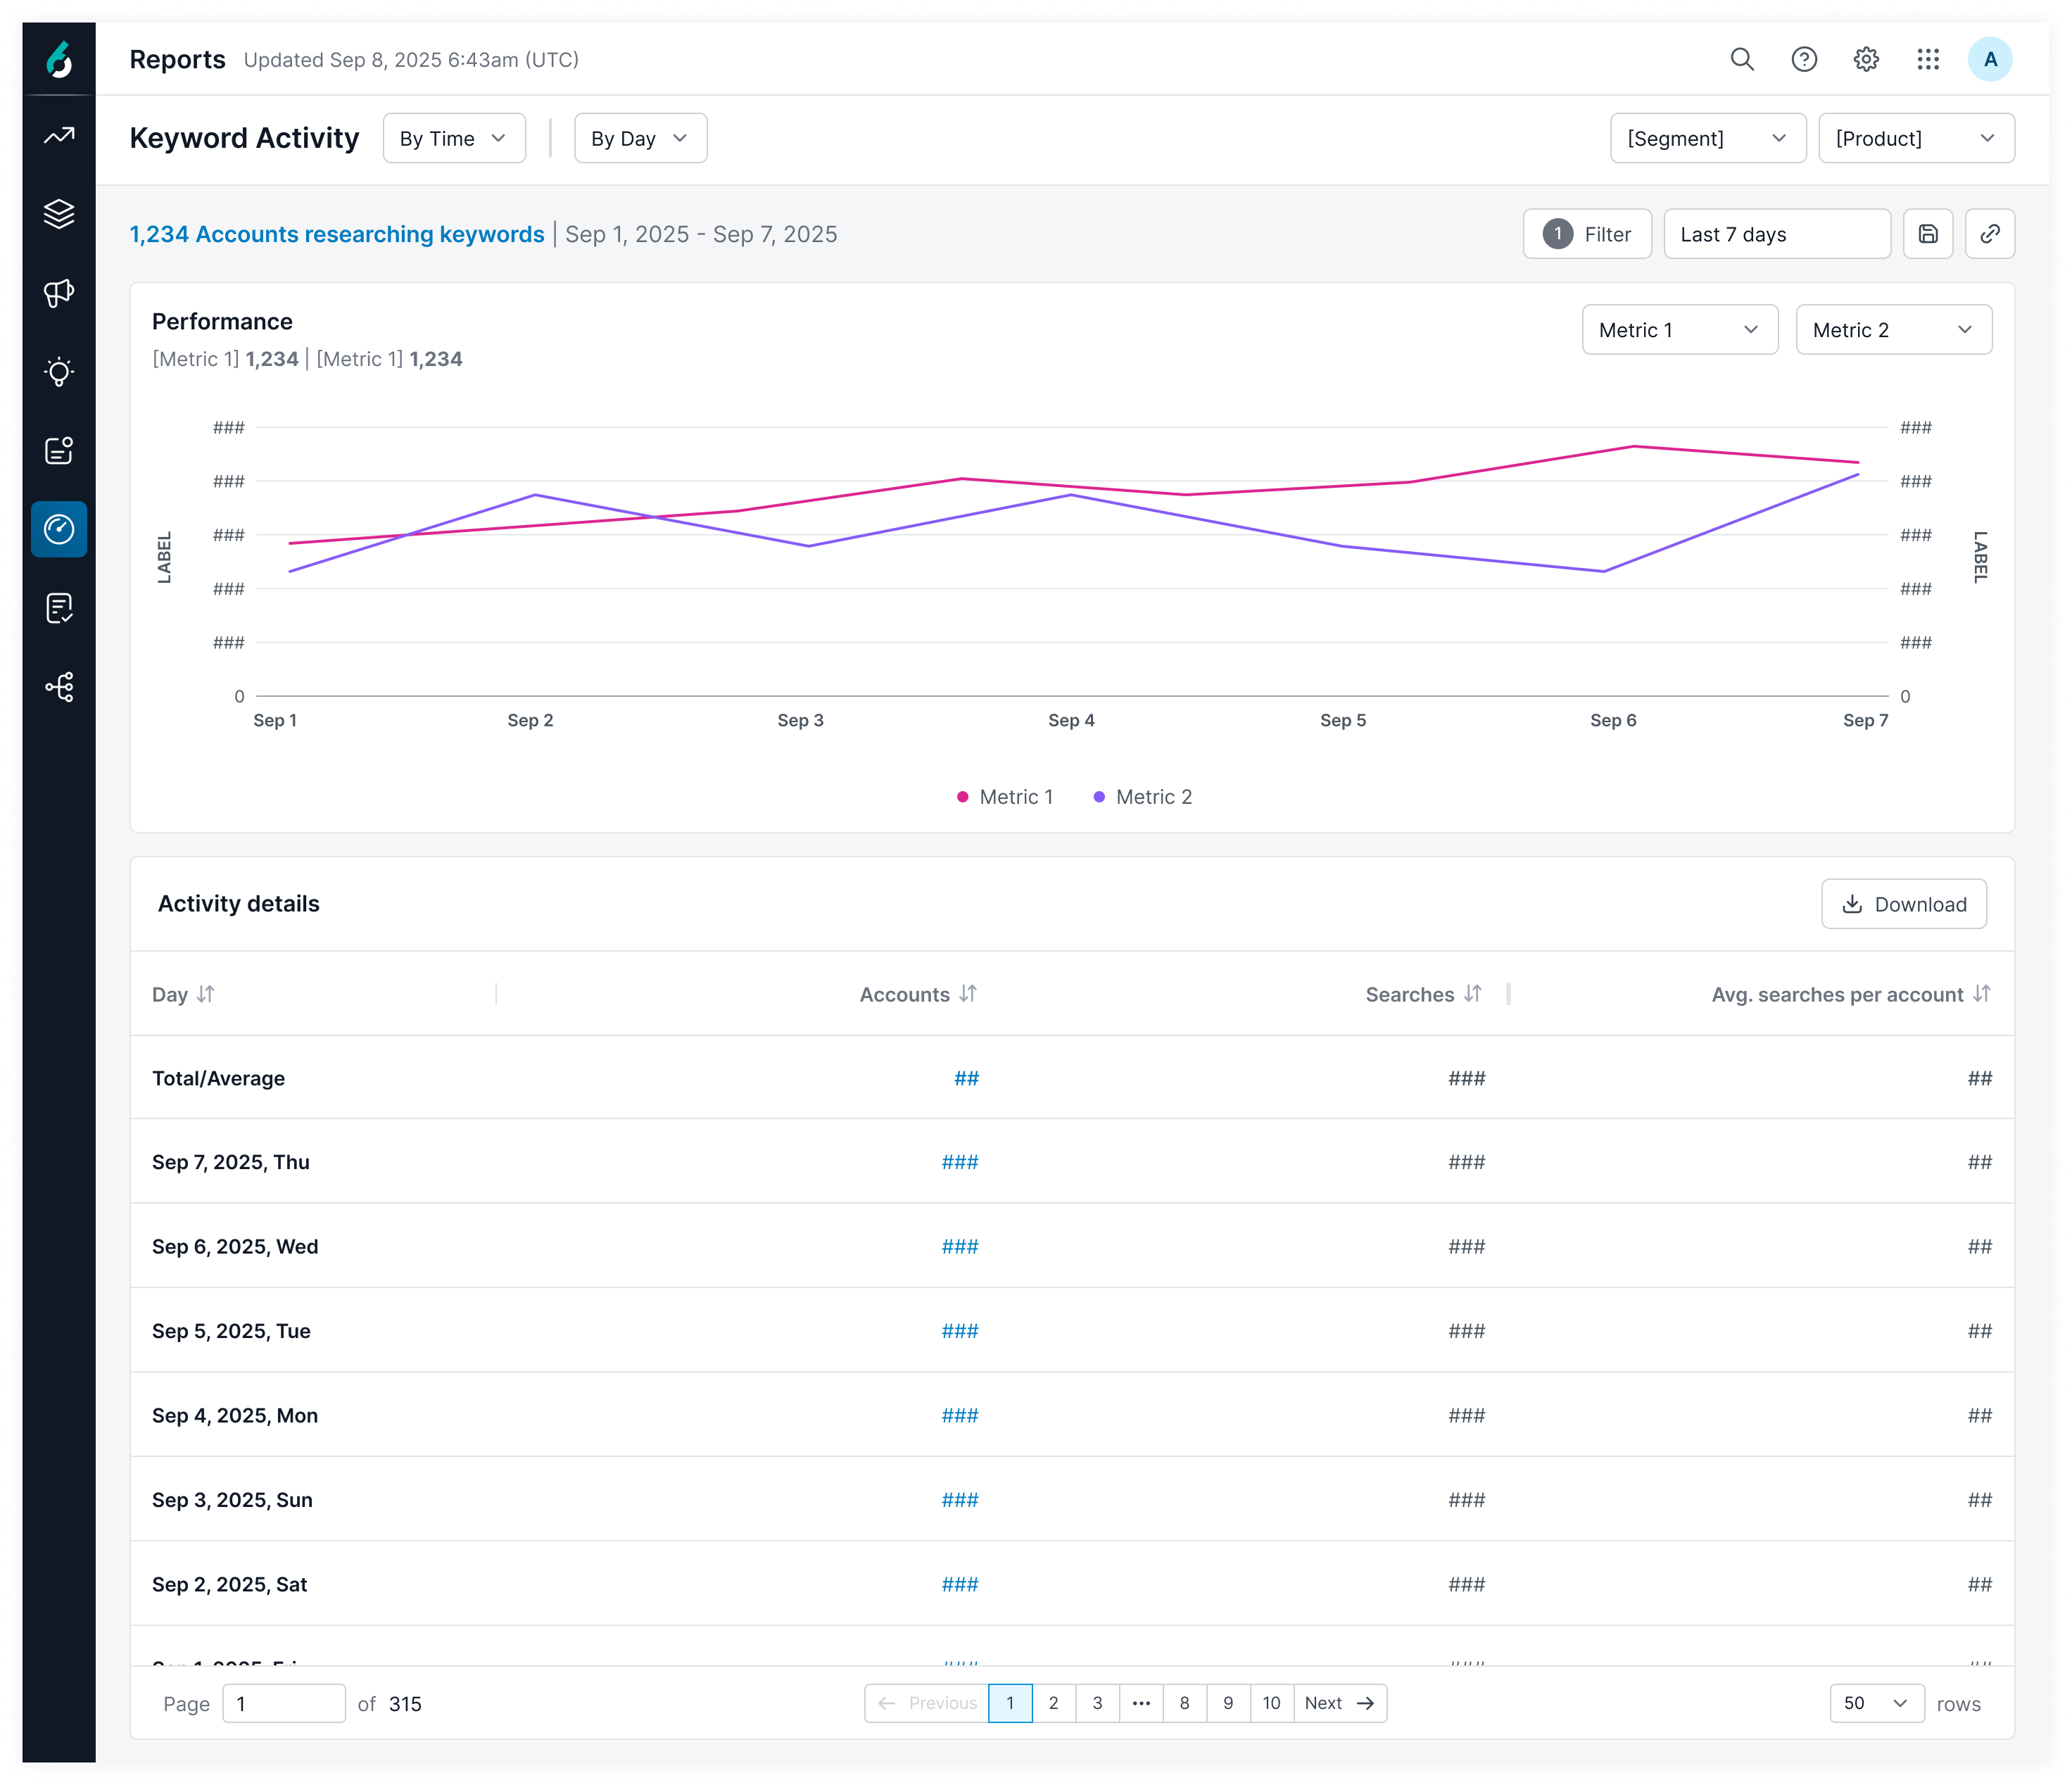Screen dimensions: 2072x1785
Task: Open the trends analytics icon in the sidebar
Action: pos(60,135)
